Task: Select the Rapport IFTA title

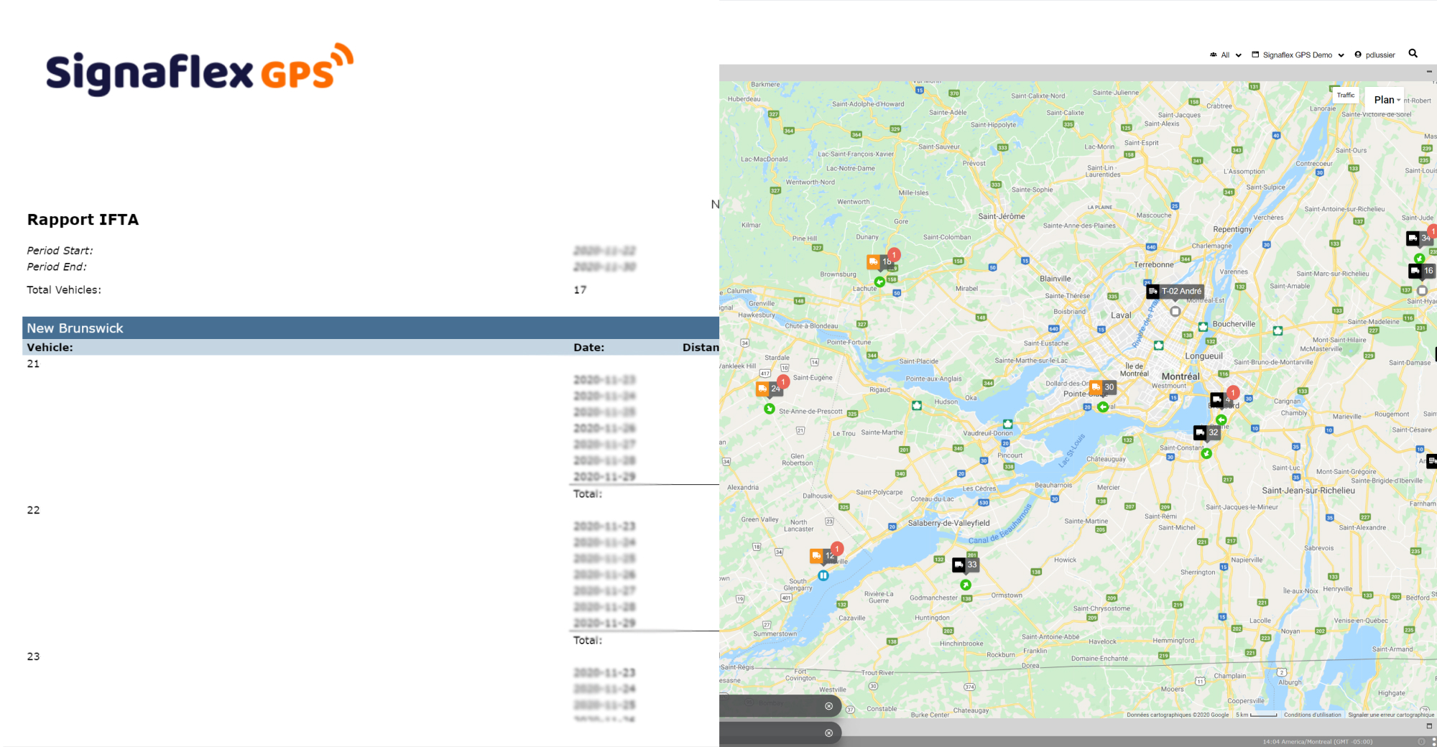Action: point(83,220)
